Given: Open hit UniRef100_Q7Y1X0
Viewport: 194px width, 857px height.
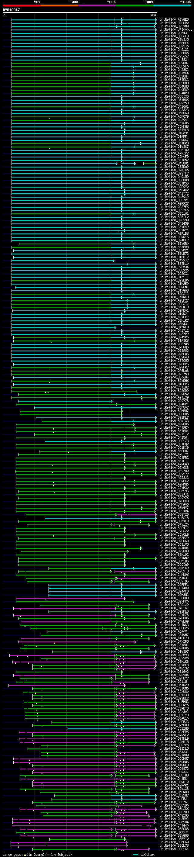Looking at the screenshot, I should pos(174,525).
